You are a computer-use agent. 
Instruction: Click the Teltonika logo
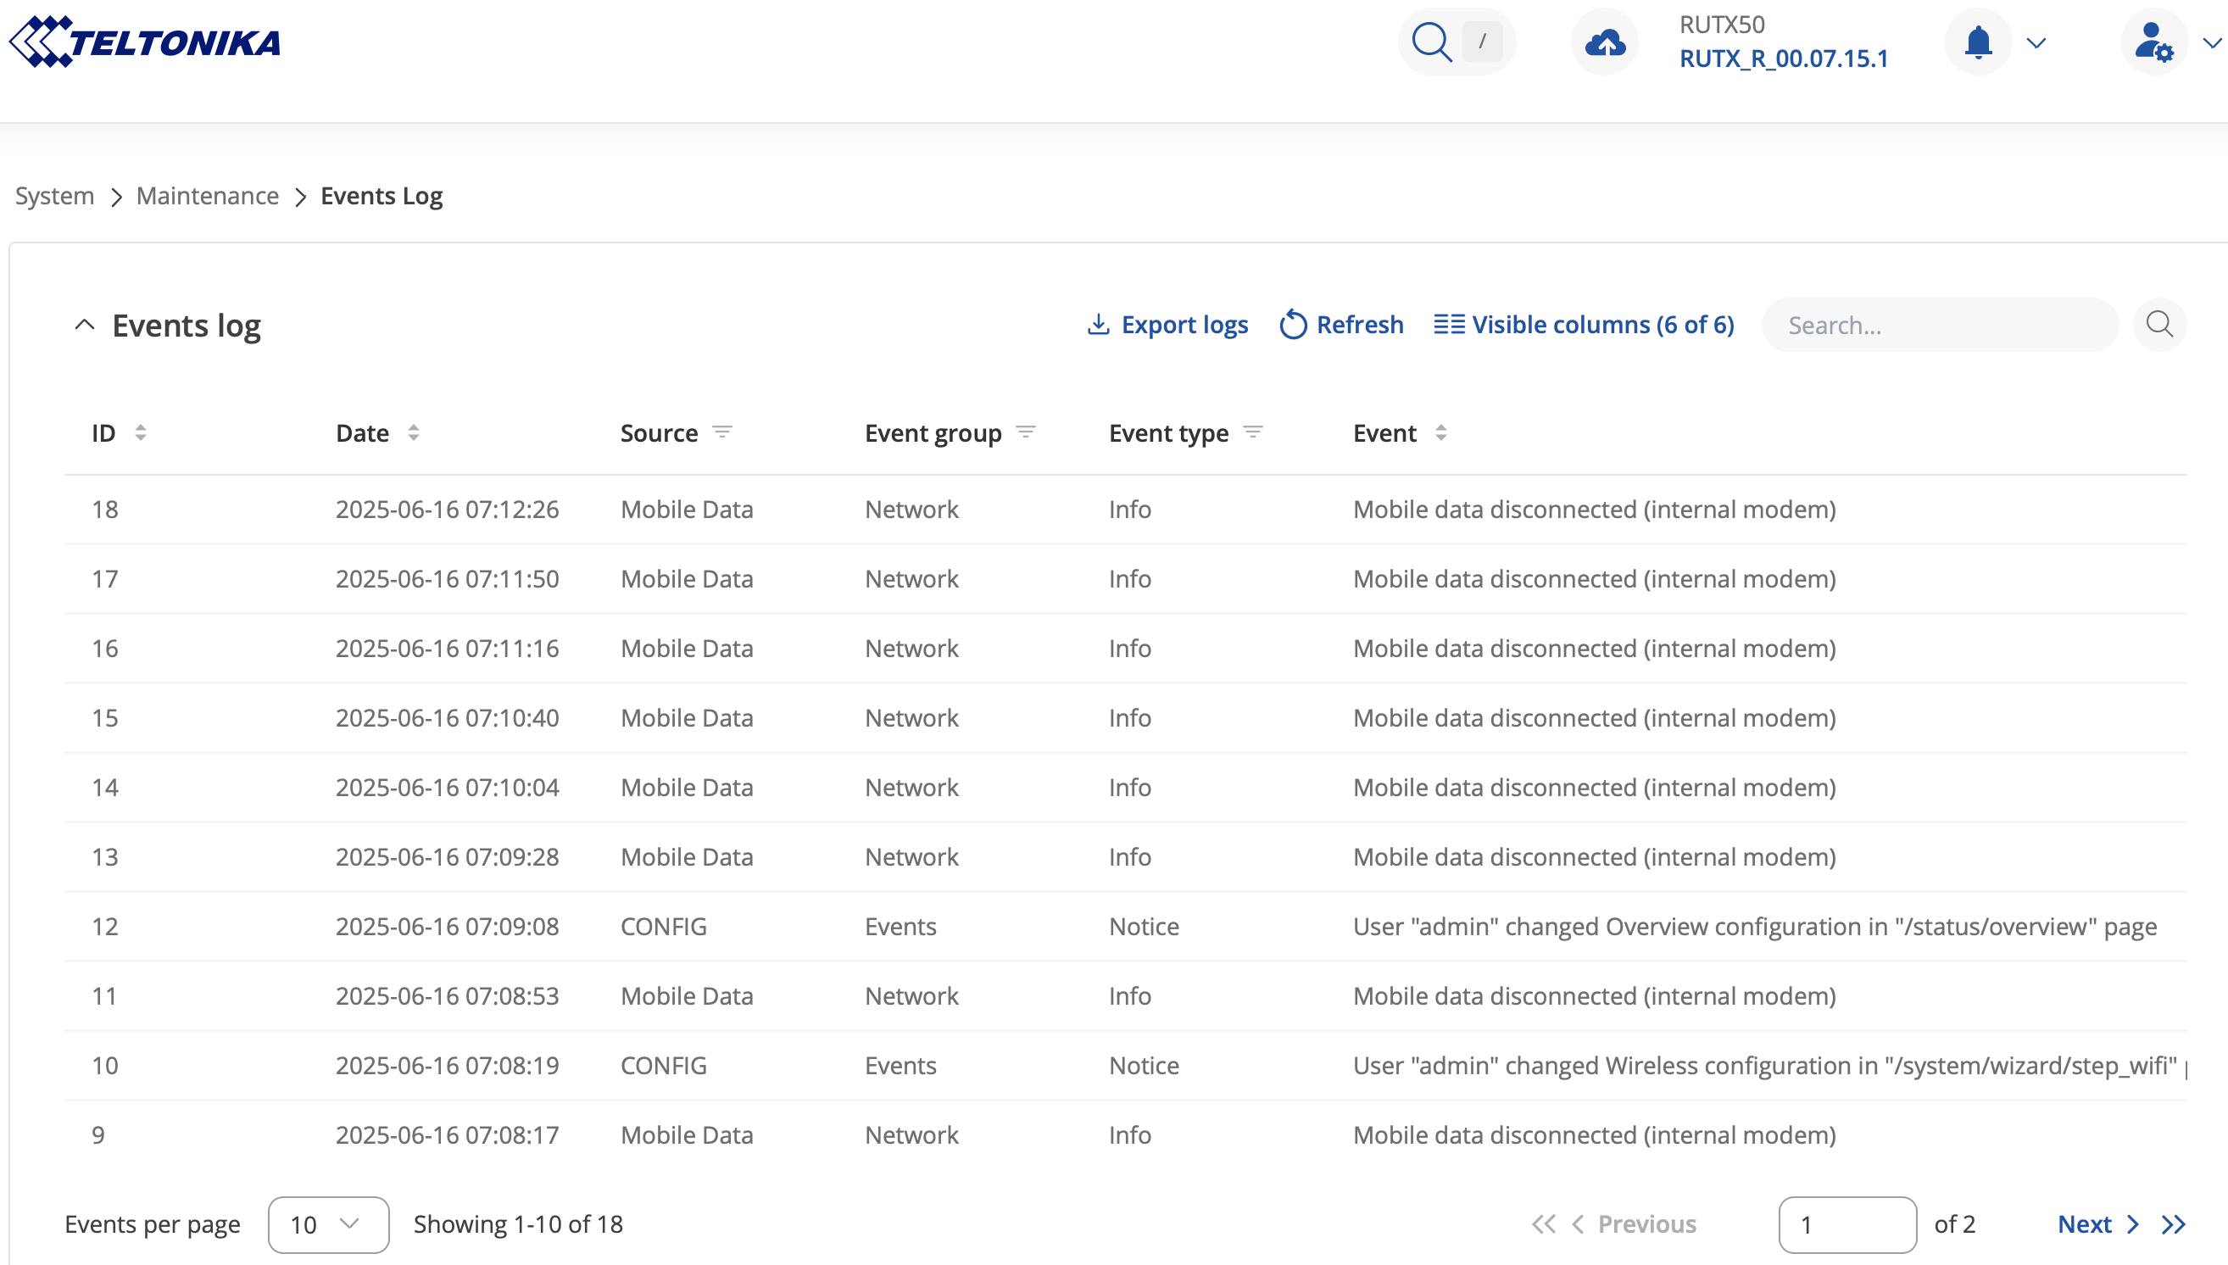pyautogui.click(x=145, y=42)
